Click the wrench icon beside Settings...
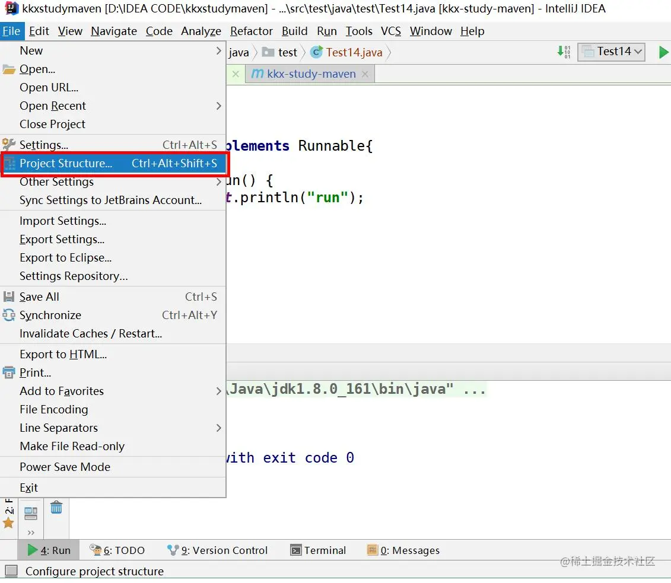671x583 pixels. coord(9,145)
